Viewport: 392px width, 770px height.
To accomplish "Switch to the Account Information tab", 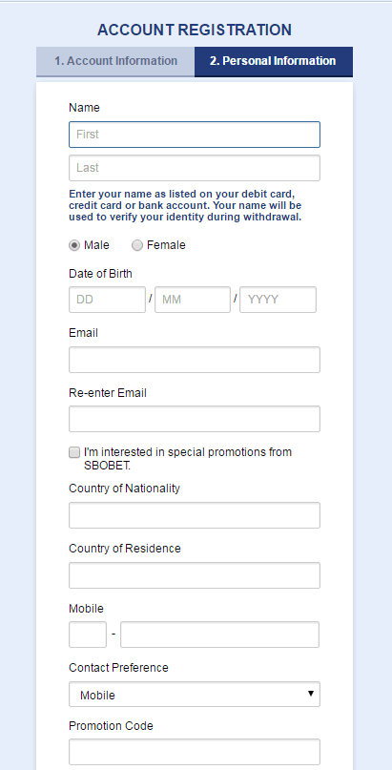I will pos(115,61).
